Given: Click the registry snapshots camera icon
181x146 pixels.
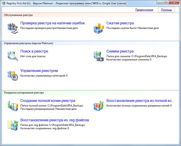Looking at the screenshot, I should (x=99, y=56).
